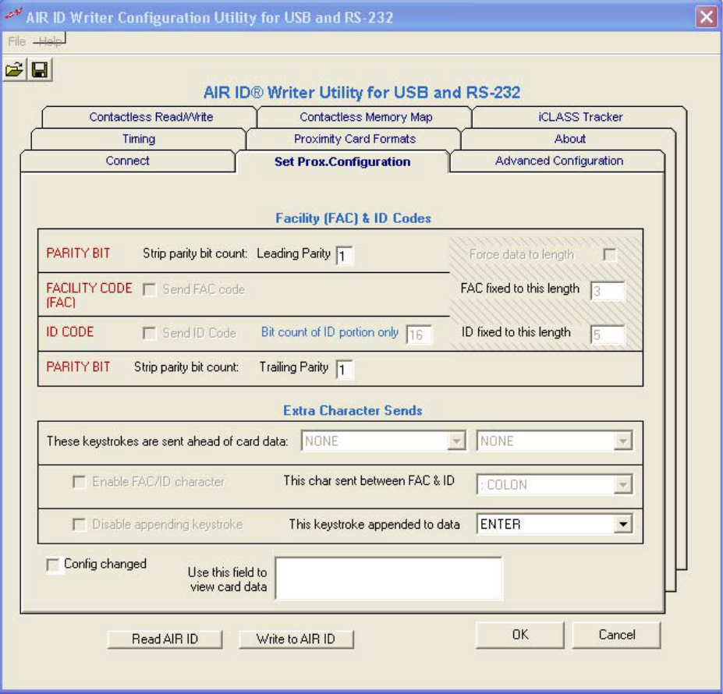Enable the Send FAC code checkbox

149,289
